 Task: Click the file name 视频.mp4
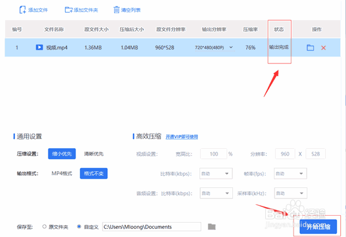pyautogui.click(x=57, y=47)
